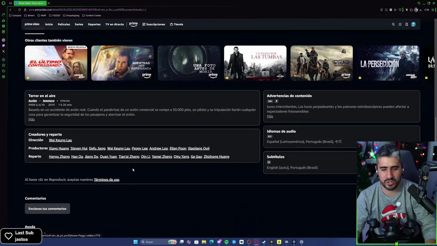Open Tienda in the navigation bar
This screenshot has width=437, height=246.
tap(177, 24)
